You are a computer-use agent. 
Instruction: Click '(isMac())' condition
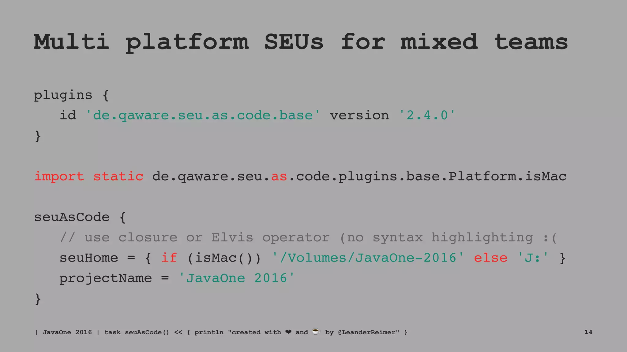point(224,258)
